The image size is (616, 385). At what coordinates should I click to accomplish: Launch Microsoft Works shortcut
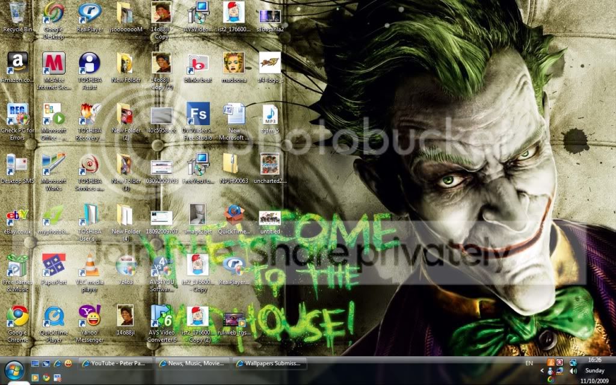(x=54, y=172)
